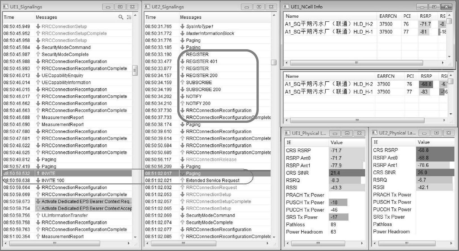Select Activate Dedicated EPS Bearer Context Req row
459x251 pixels.
67,201
